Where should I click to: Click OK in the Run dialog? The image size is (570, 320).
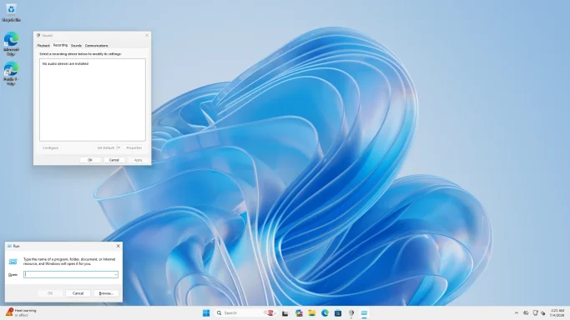50,293
